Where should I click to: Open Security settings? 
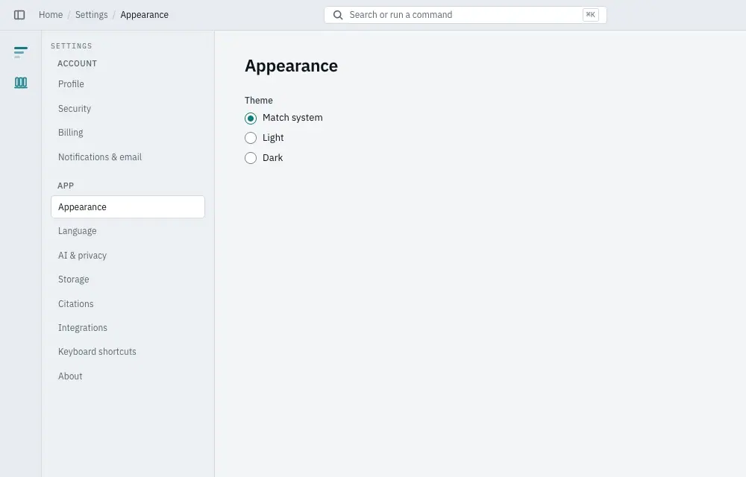pyautogui.click(x=128, y=109)
